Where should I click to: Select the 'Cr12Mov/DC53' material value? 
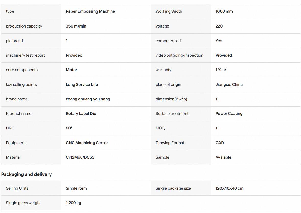point(80,157)
